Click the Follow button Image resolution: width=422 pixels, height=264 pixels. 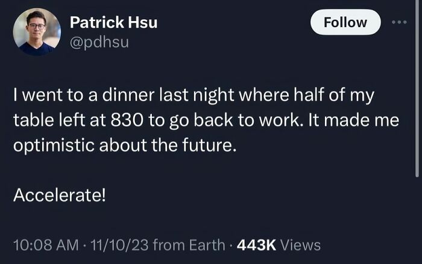click(345, 22)
